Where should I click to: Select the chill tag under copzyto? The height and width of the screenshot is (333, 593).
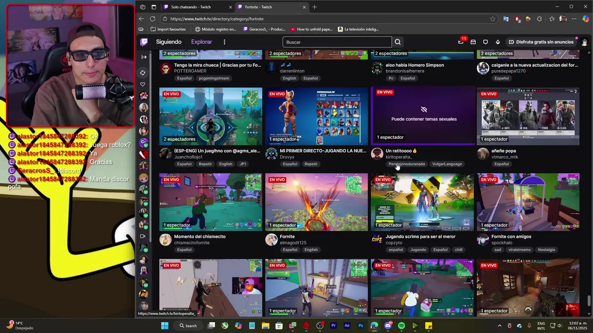click(x=459, y=250)
